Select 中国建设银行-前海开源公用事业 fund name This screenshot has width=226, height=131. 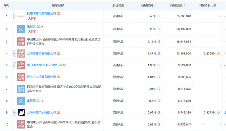pyautogui.click(x=64, y=41)
